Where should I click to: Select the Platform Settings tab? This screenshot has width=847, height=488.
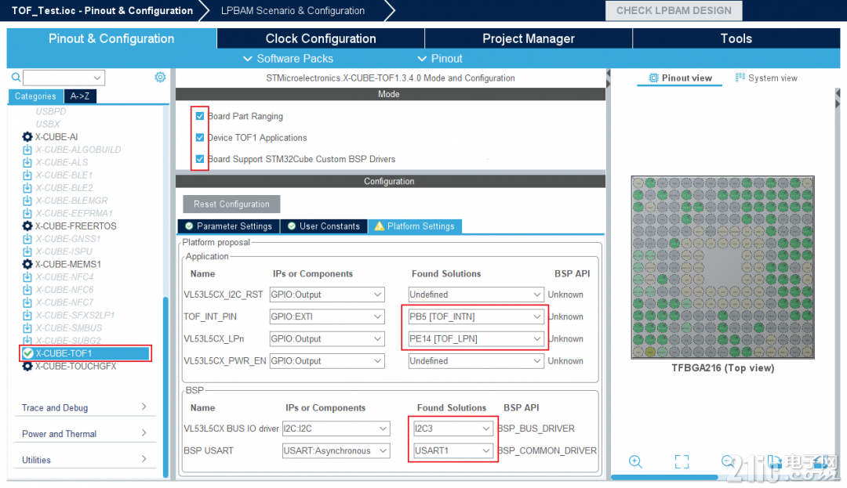pos(415,226)
